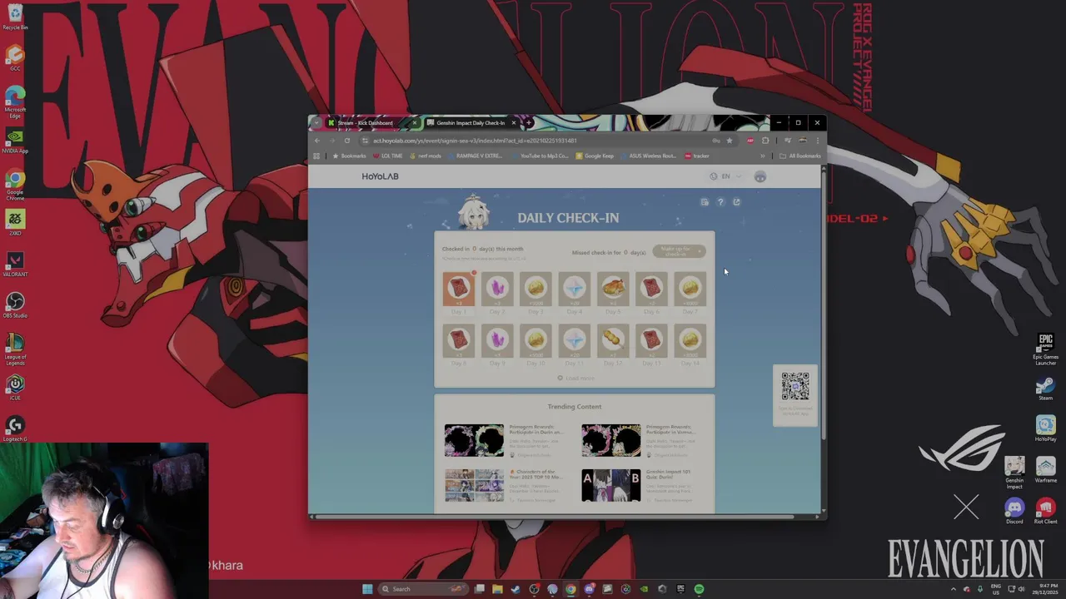The width and height of the screenshot is (1066, 599).
Task: Go back with Chrome's back arrow
Action: click(x=316, y=141)
